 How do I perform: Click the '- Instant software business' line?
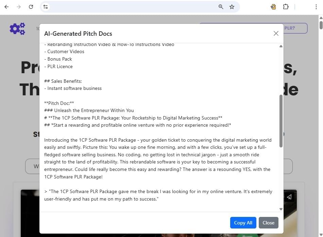[73, 88]
